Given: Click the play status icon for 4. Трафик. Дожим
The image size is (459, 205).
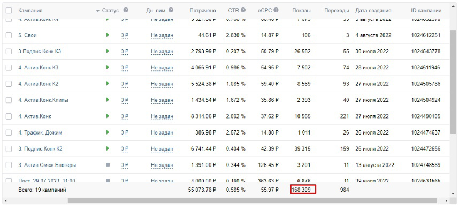Looking at the screenshot, I should [x=108, y=132].
